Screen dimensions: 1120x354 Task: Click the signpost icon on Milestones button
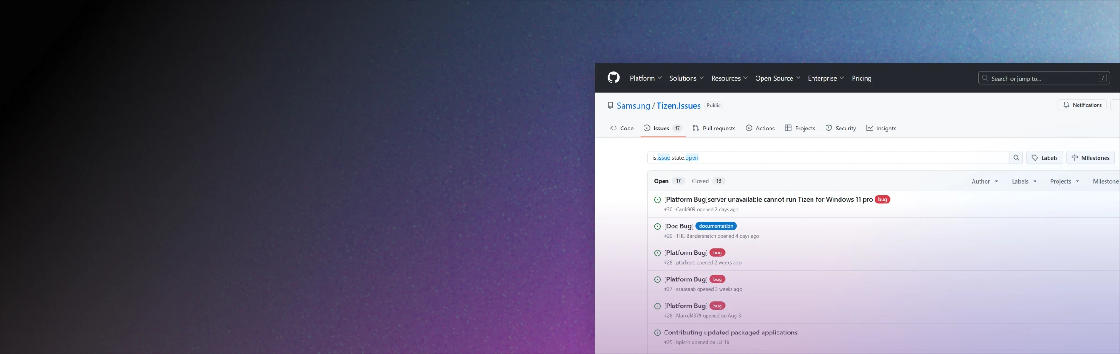(1075, 158)
